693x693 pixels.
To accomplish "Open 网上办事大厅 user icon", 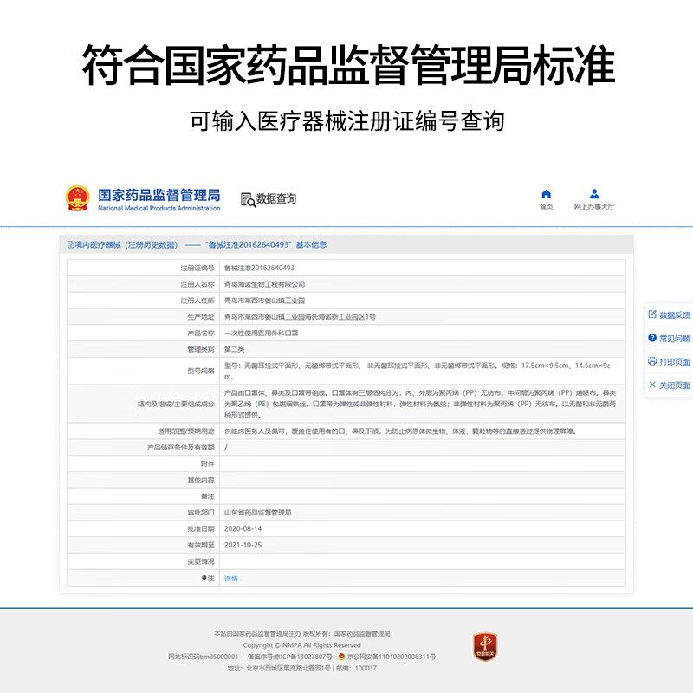I will pyautogui.click(x=594, y=194).
